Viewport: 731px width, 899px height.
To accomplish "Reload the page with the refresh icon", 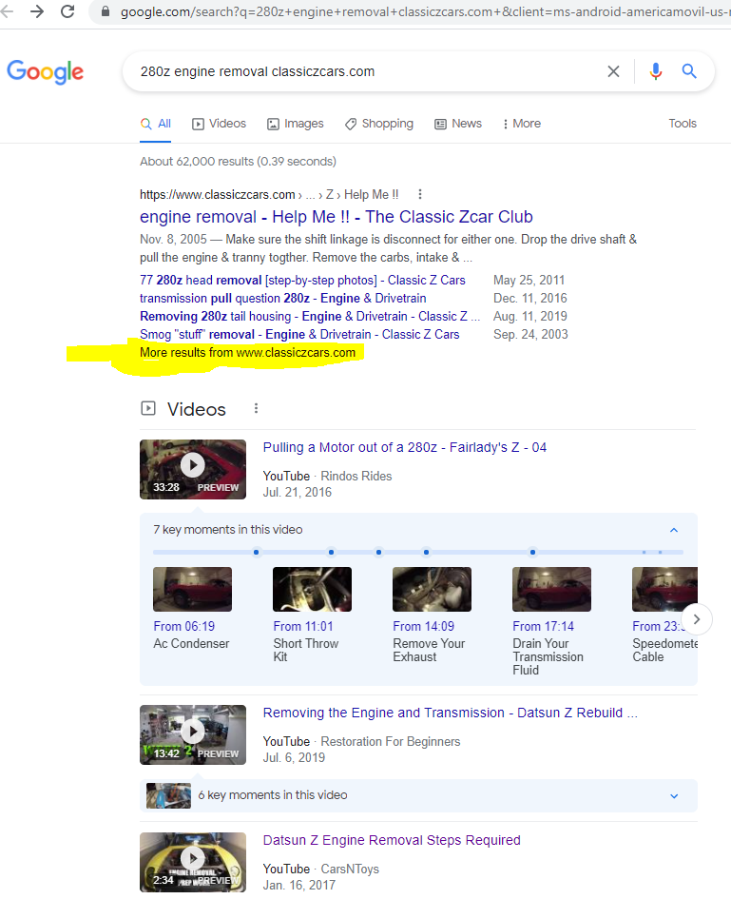I will (x=67, y=10).
